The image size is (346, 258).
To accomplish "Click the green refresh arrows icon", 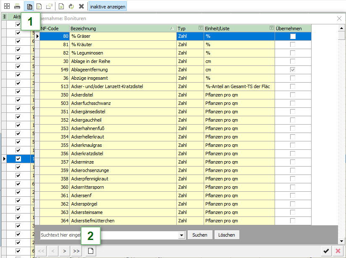I will [71, 7].
